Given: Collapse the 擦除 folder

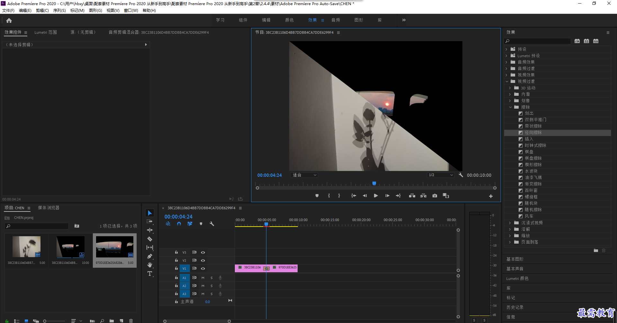Looking at the screenshot, I should 510,107.
